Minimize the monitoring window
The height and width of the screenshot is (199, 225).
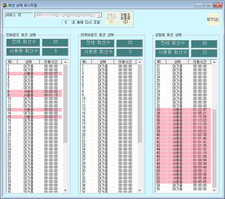(x=199, y=5)
